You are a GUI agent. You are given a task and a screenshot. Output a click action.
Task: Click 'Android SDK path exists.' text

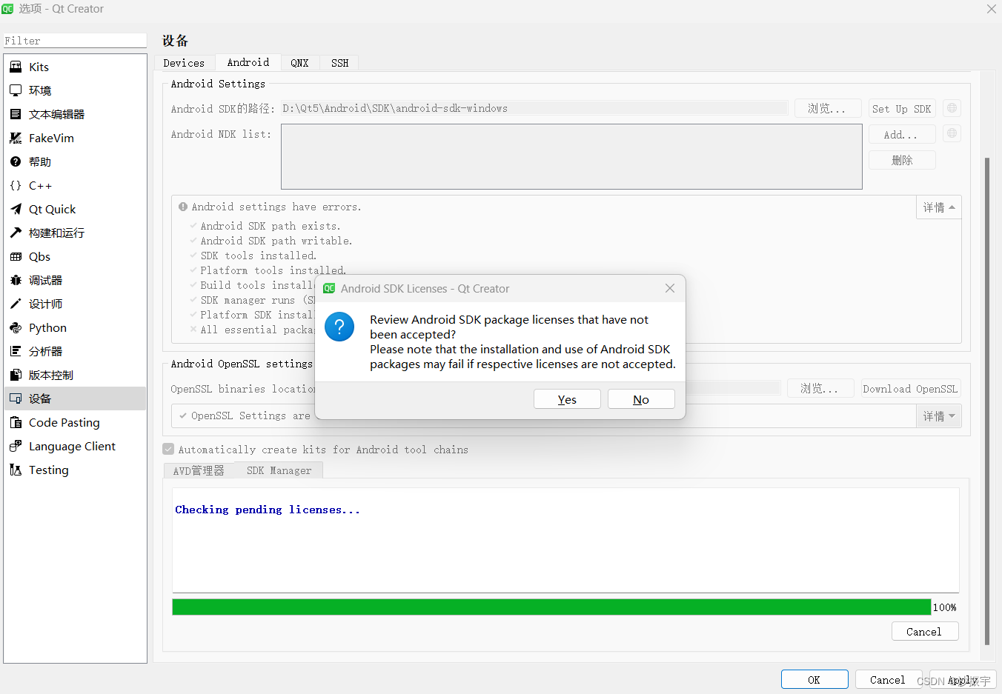271,226
